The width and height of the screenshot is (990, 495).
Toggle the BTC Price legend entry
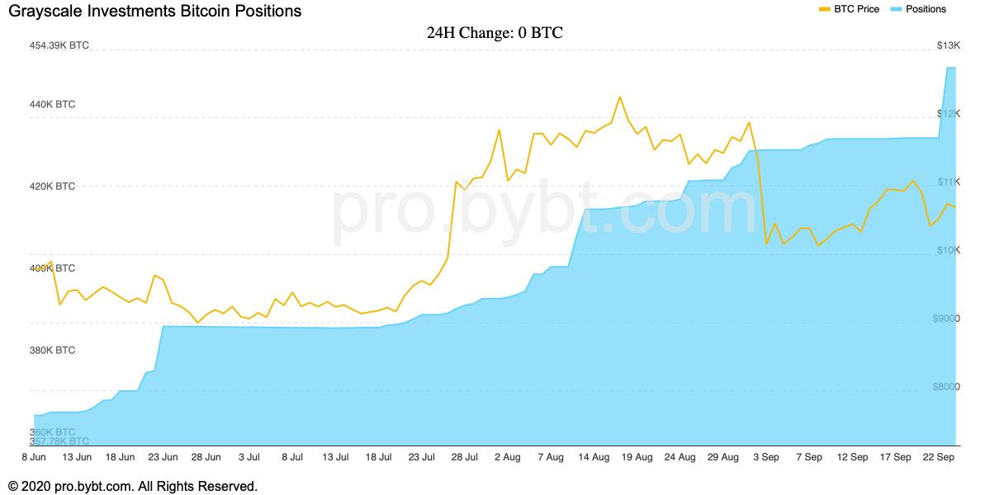(x=849, y=9)
